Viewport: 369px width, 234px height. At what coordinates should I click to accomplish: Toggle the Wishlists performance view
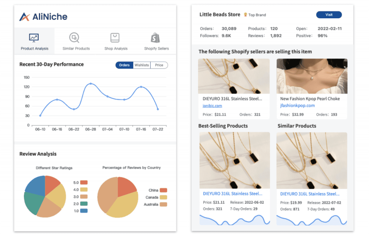pyautogui.click(x=142, y=65)
